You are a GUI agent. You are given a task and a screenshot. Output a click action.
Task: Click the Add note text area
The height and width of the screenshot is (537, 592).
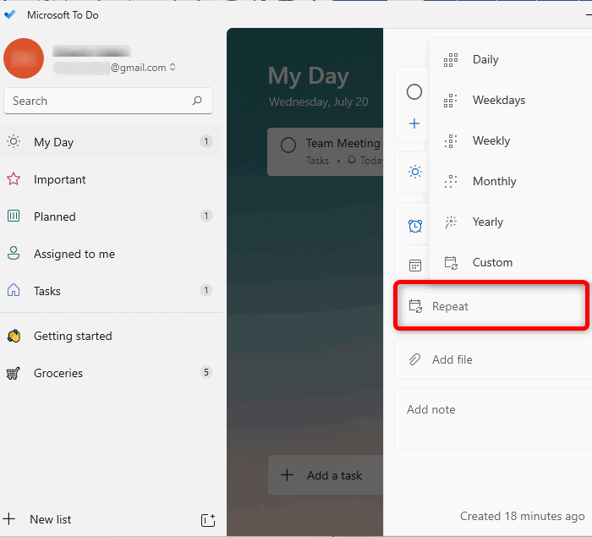(x=493, y=419)
